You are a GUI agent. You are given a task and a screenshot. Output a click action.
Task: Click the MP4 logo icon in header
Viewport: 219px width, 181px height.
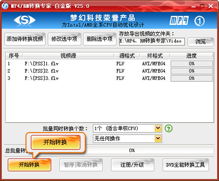[x=179, y=21]
